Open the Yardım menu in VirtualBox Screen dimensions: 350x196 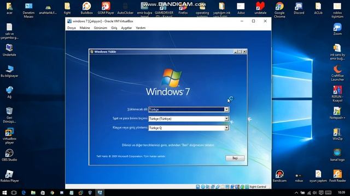[x=141, y=28]
